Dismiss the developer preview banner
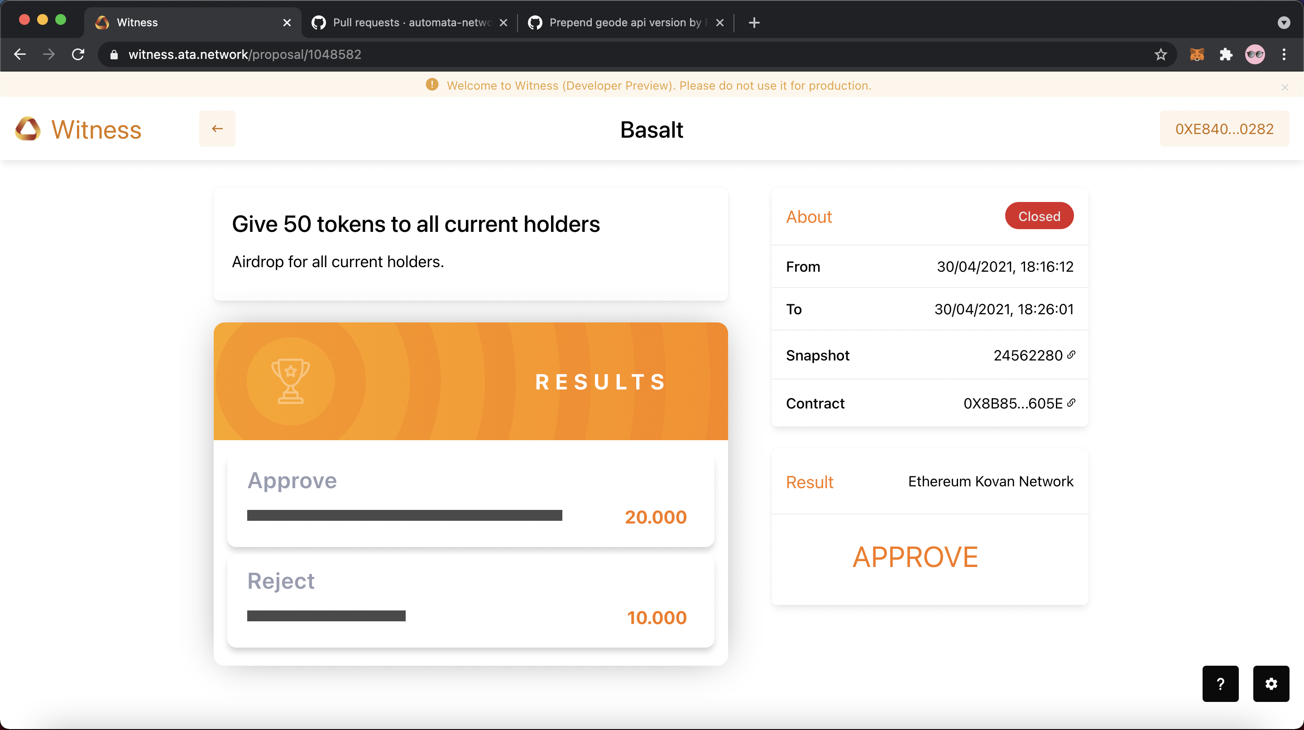The height and width of the screenshot is (730, 1304). coord(1285,87)
